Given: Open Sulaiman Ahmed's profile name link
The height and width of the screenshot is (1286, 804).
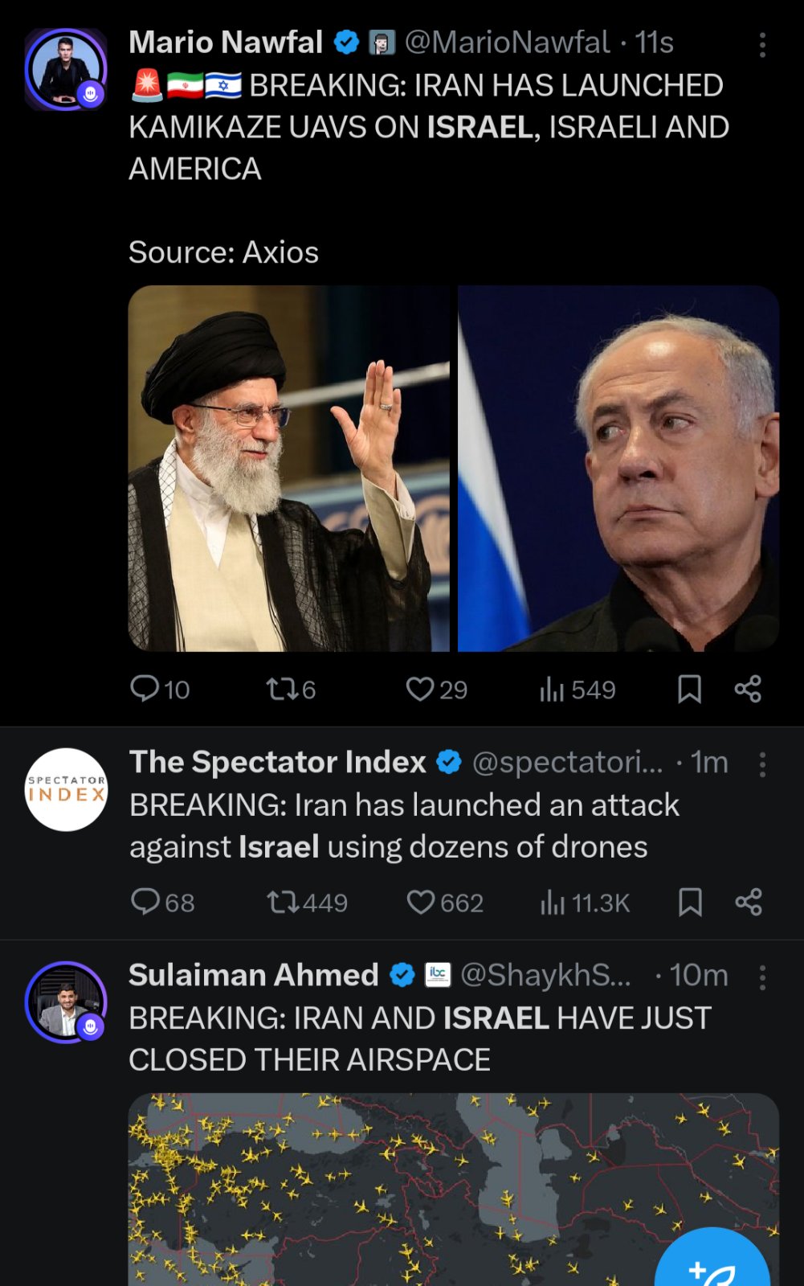Looking at the screenshot, I should 254,975.
